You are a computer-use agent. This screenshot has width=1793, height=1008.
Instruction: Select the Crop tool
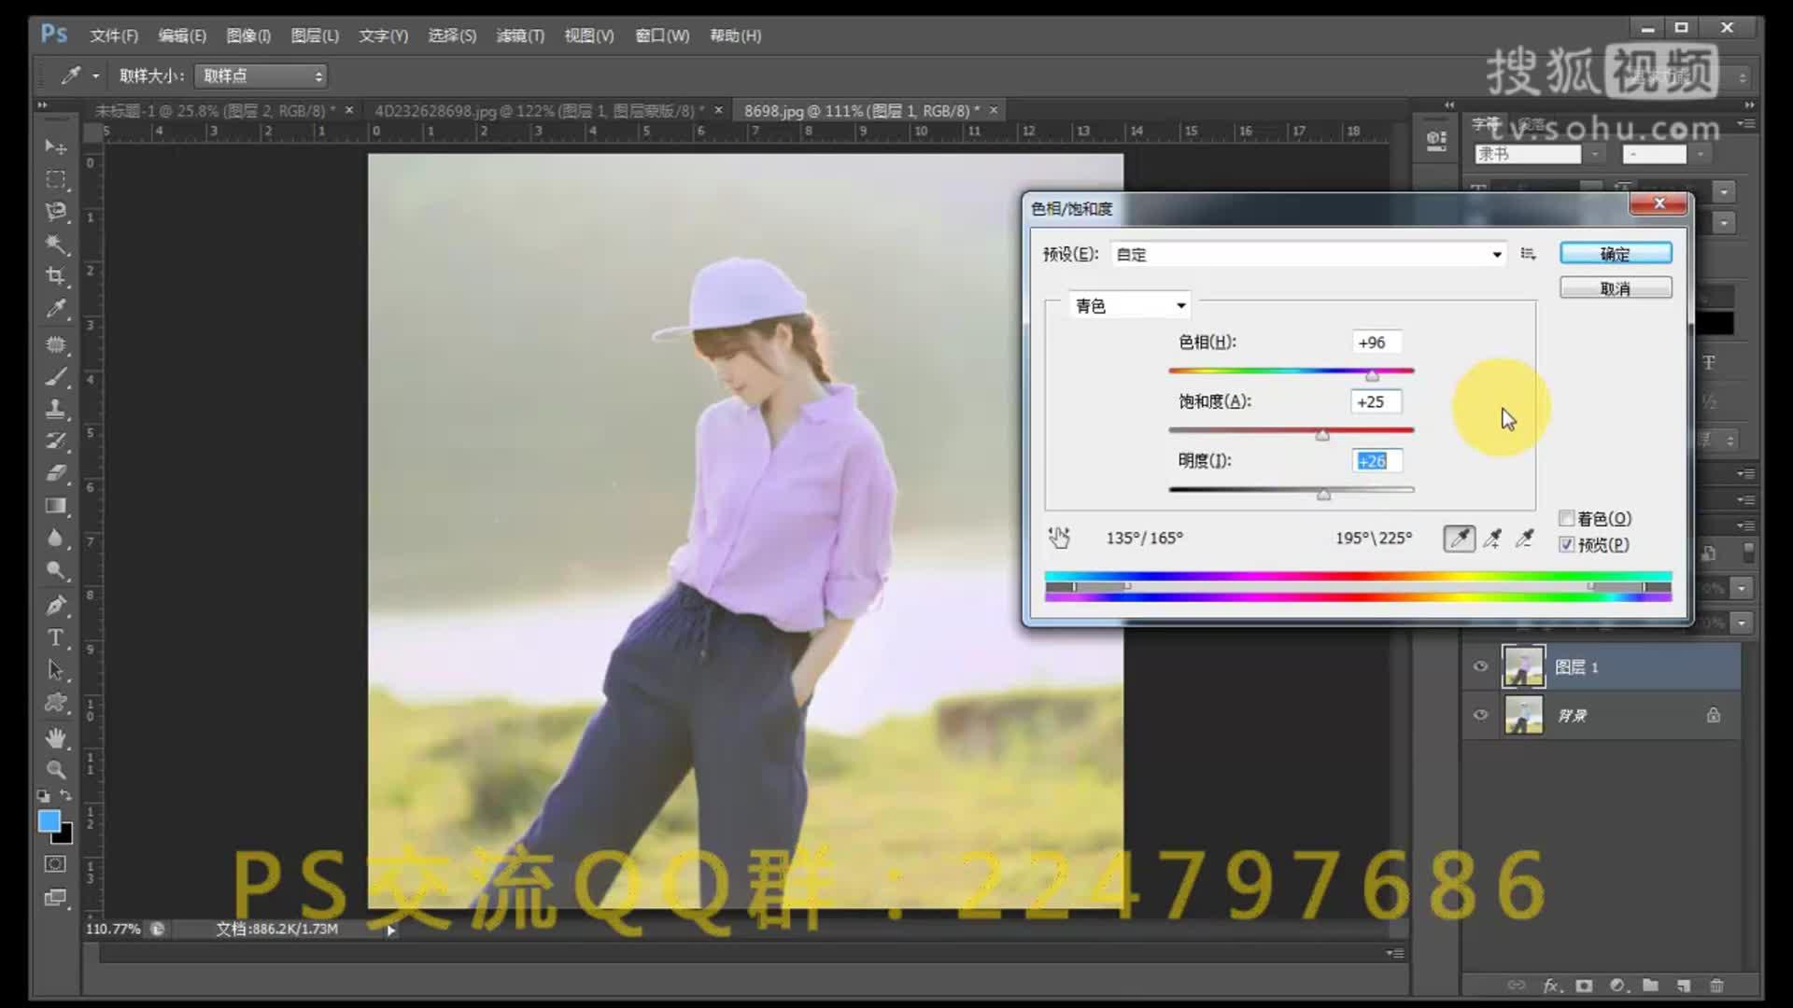pyautogui.click(x=56, y=276)
